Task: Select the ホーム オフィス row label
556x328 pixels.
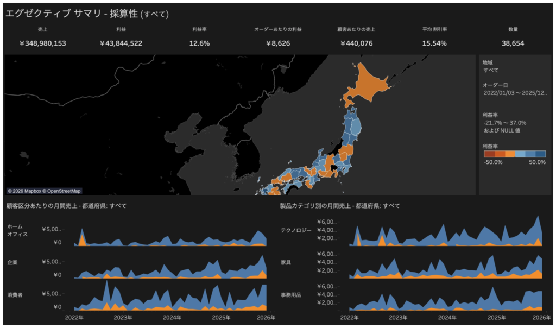Action: point(17,230)
